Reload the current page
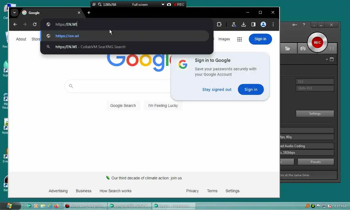Viewport: 350px width, 210px height. tap(35, 24)
